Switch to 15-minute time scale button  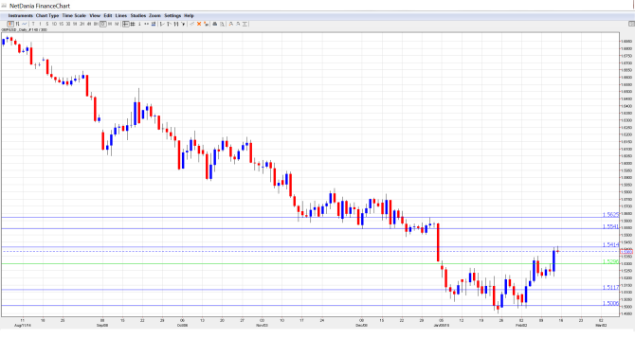(x=62, y=24)
